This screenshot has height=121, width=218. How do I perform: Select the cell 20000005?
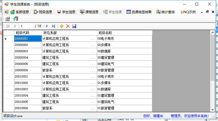(x=28, y=64)
